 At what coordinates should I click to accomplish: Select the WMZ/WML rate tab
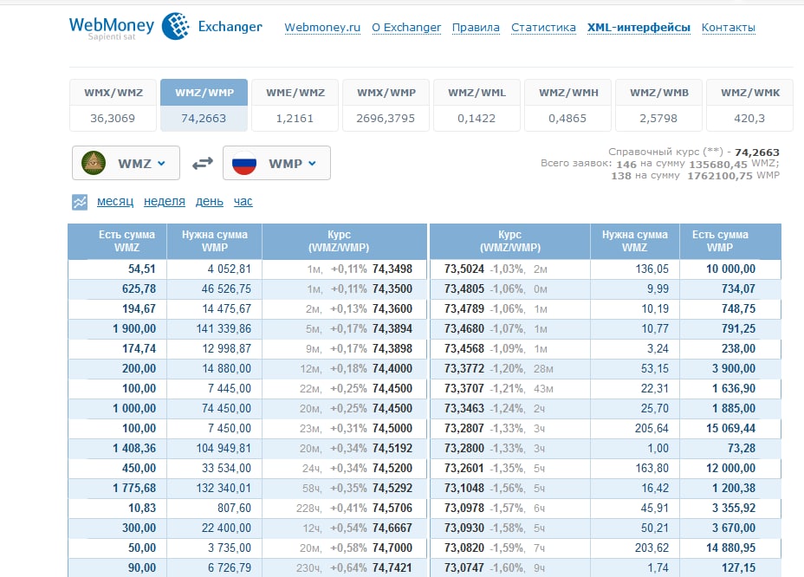(477, 105)
